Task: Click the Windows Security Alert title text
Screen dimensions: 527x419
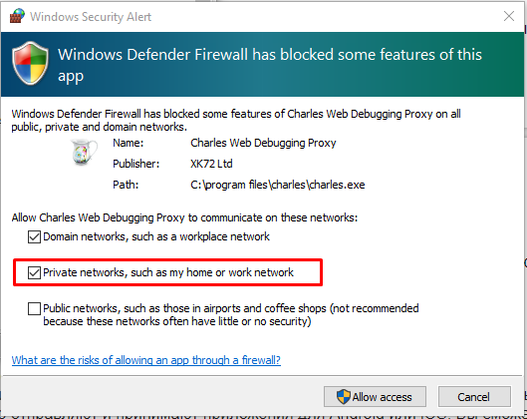Action: (x=91, y=17)
